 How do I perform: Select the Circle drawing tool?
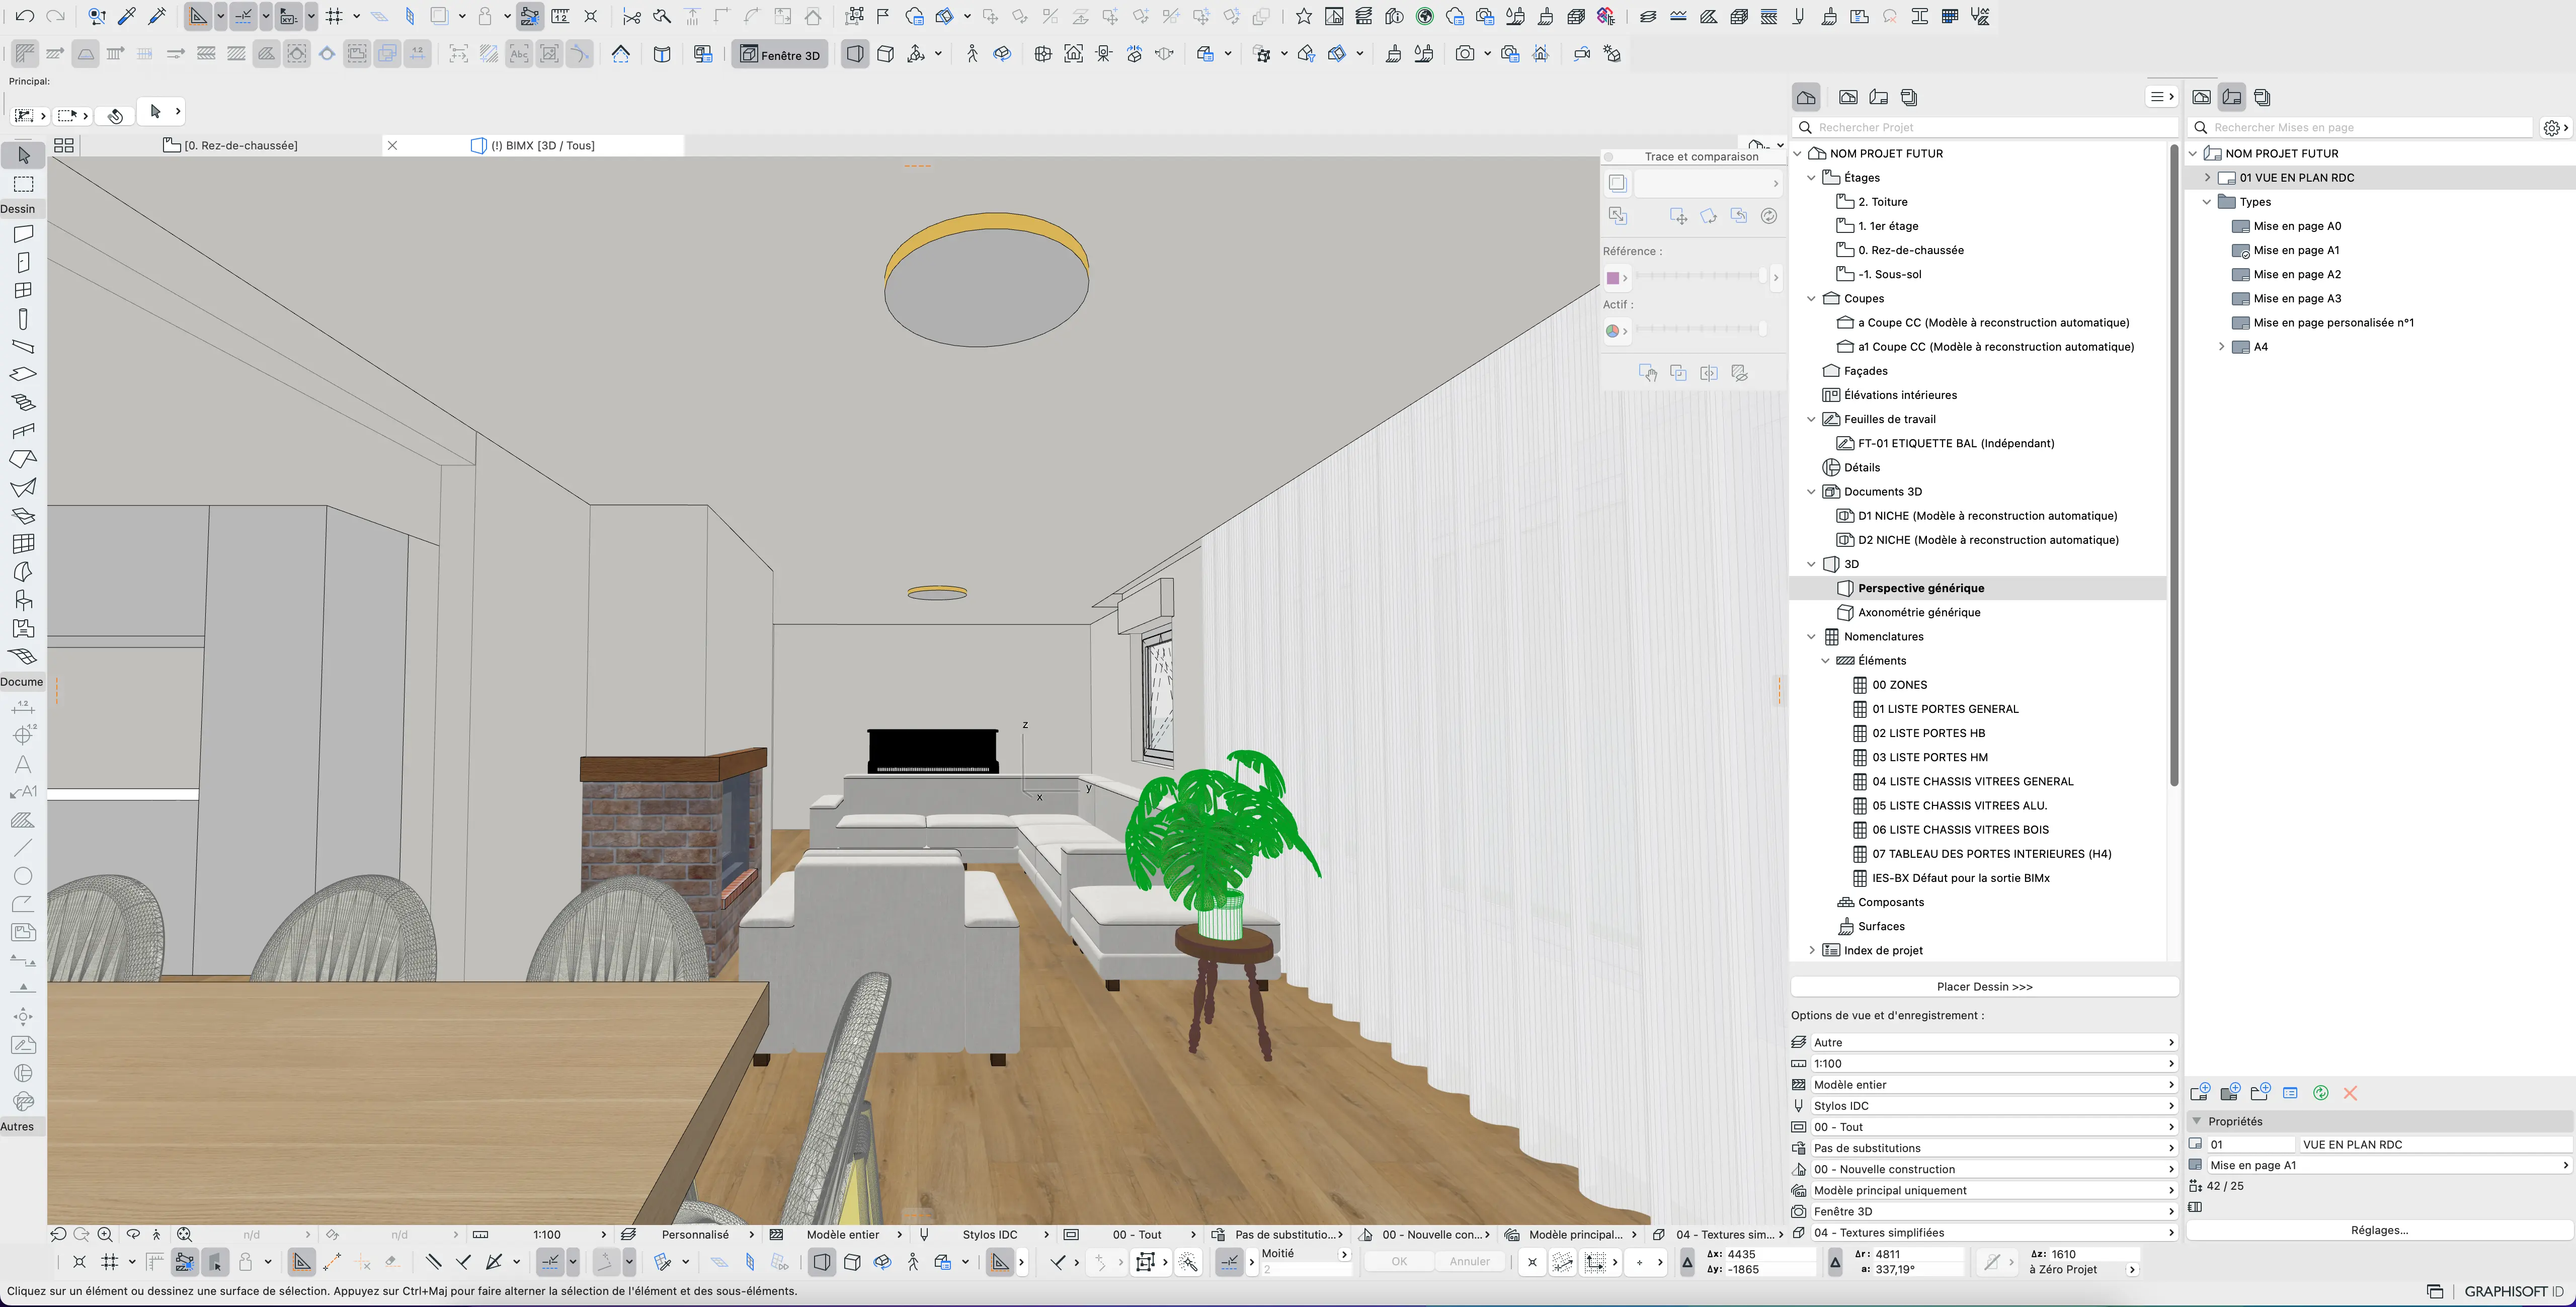24,876
